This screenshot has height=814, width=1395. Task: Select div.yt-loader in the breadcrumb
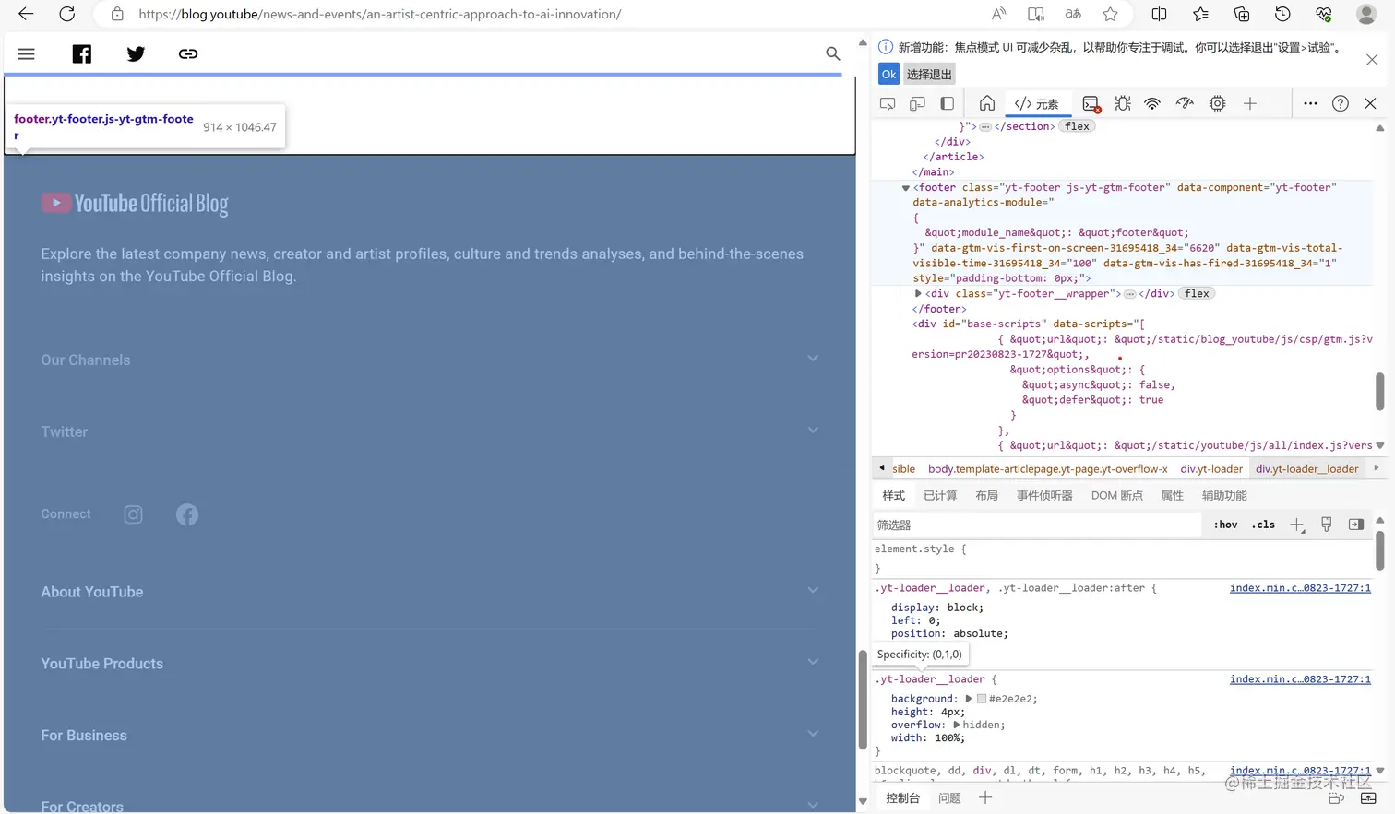click(x=1211, y=469)
